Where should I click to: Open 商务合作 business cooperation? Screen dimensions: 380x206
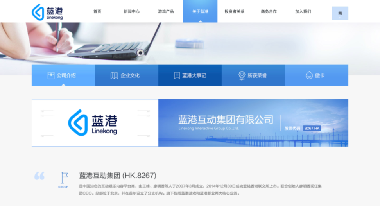click(269, 11)
